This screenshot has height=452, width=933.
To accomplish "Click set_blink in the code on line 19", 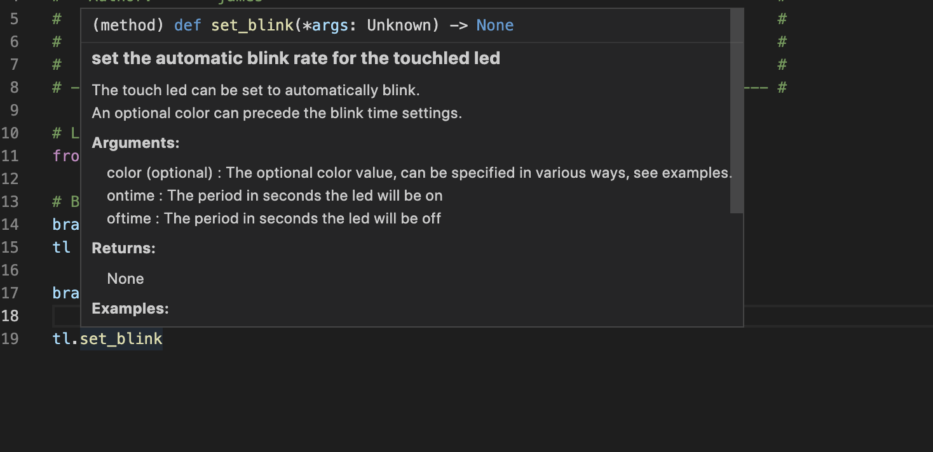I will click(x=121, y=339).
